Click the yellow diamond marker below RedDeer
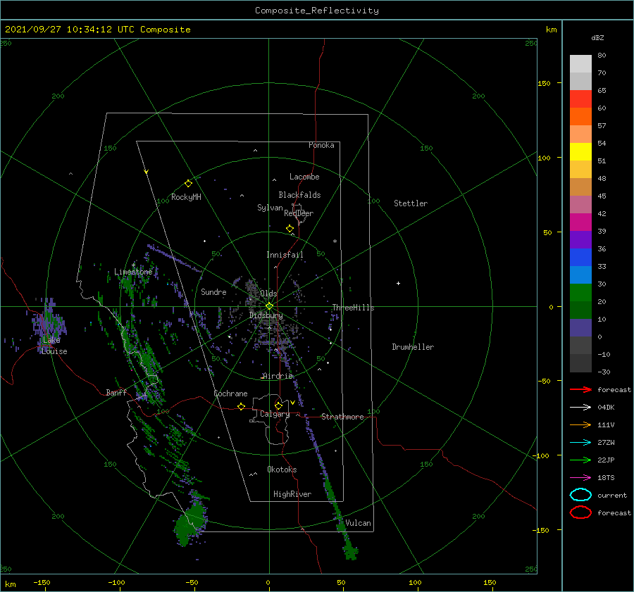This screenshot has height=592, width=634. [290, 229]
